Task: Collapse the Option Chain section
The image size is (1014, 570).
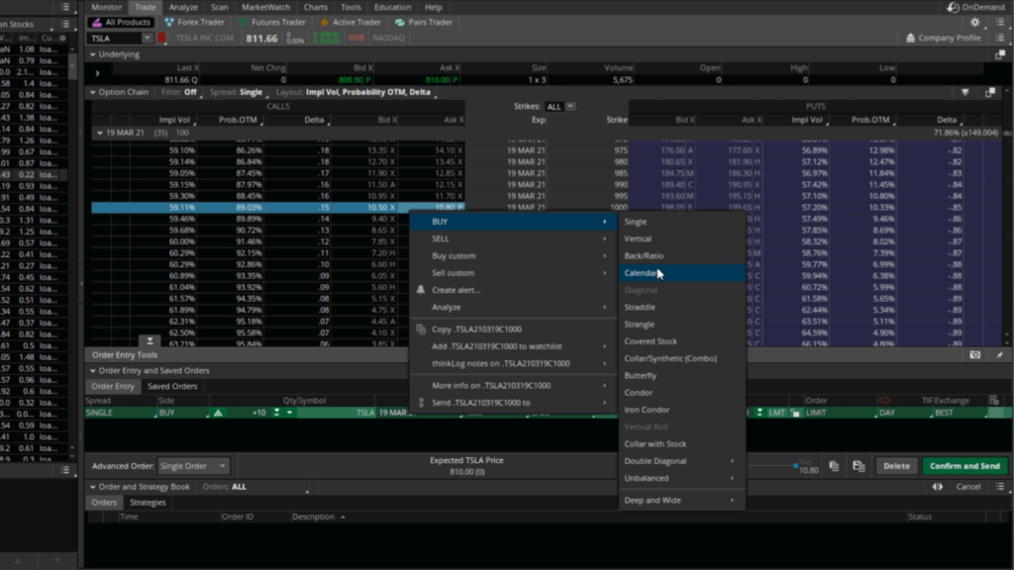Action: pos(92,92)
